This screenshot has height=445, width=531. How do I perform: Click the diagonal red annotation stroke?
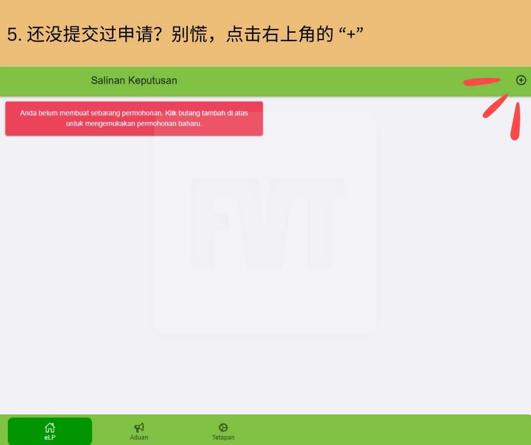[x=495, y=107]
